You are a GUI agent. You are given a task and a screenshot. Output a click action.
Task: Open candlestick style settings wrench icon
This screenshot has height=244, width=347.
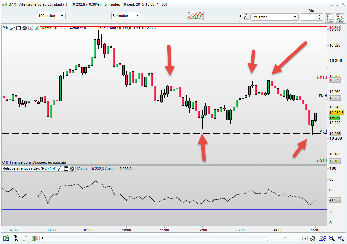click(x=312, y=238)
